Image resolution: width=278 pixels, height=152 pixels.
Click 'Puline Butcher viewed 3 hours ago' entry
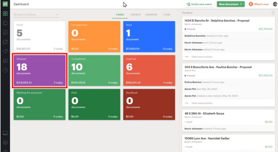coord(204,82)
